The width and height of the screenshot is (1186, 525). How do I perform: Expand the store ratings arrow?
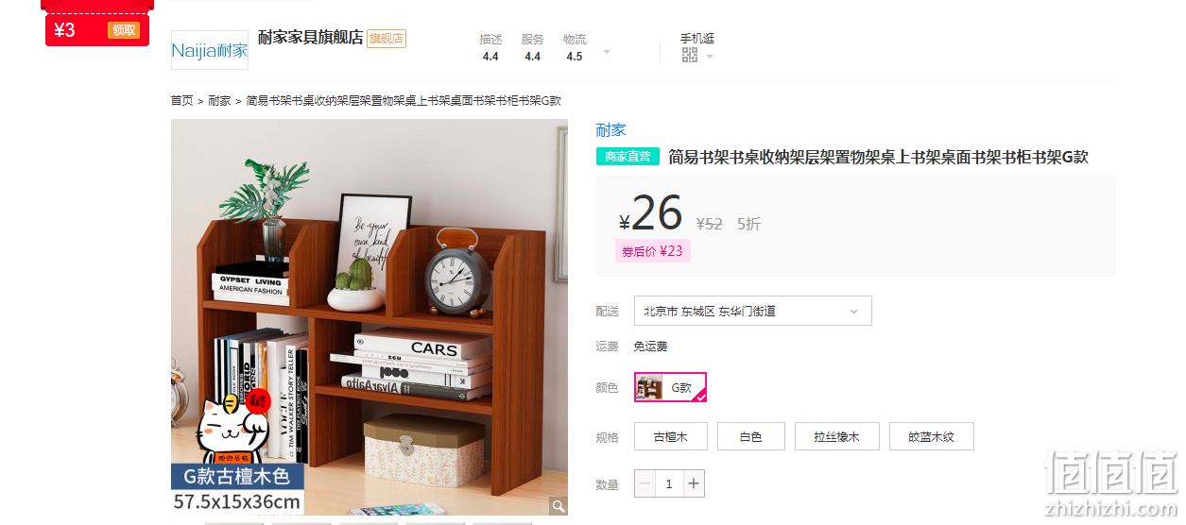pyautogui.click(x=607, y=52)
